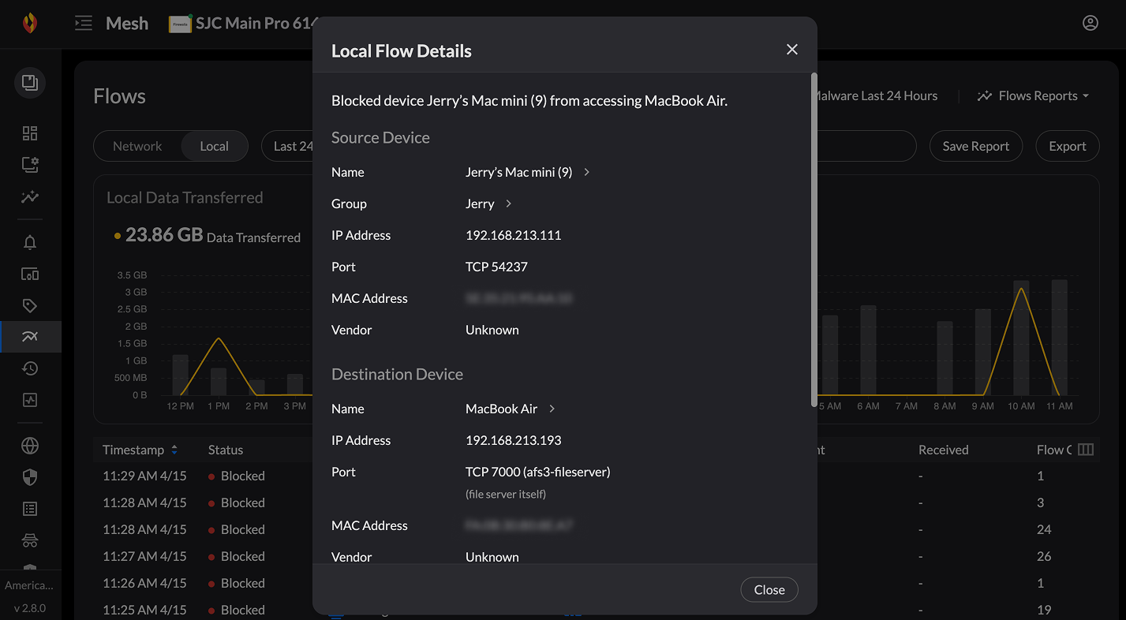The image size is (1126, 620).
Task: Click the Blocked status in the 11:29 AM row
Action: (x=237, y=476)
